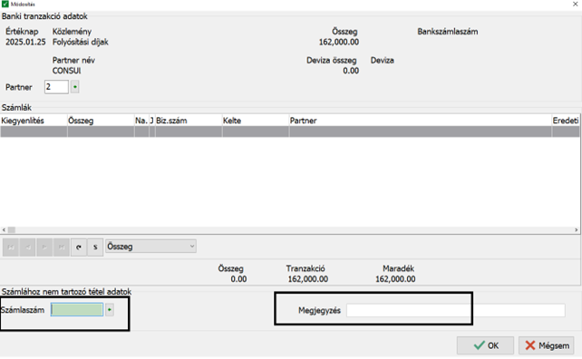Confirm with the OK button

486,345
